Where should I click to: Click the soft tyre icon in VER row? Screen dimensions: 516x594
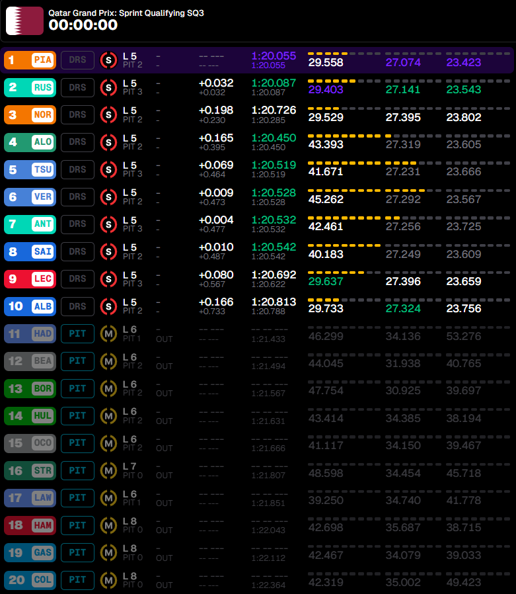pos(108,197)
